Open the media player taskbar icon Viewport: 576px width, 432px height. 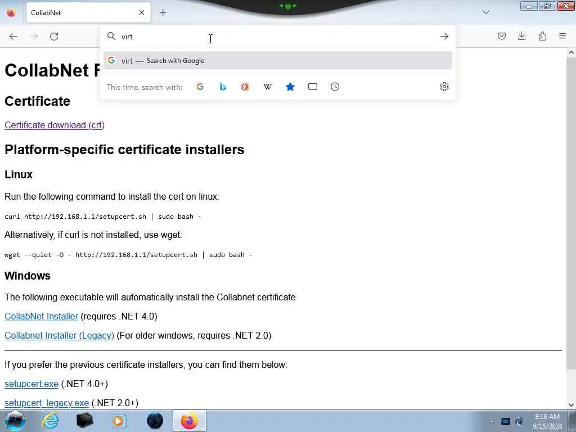click(x=119, y=421)
